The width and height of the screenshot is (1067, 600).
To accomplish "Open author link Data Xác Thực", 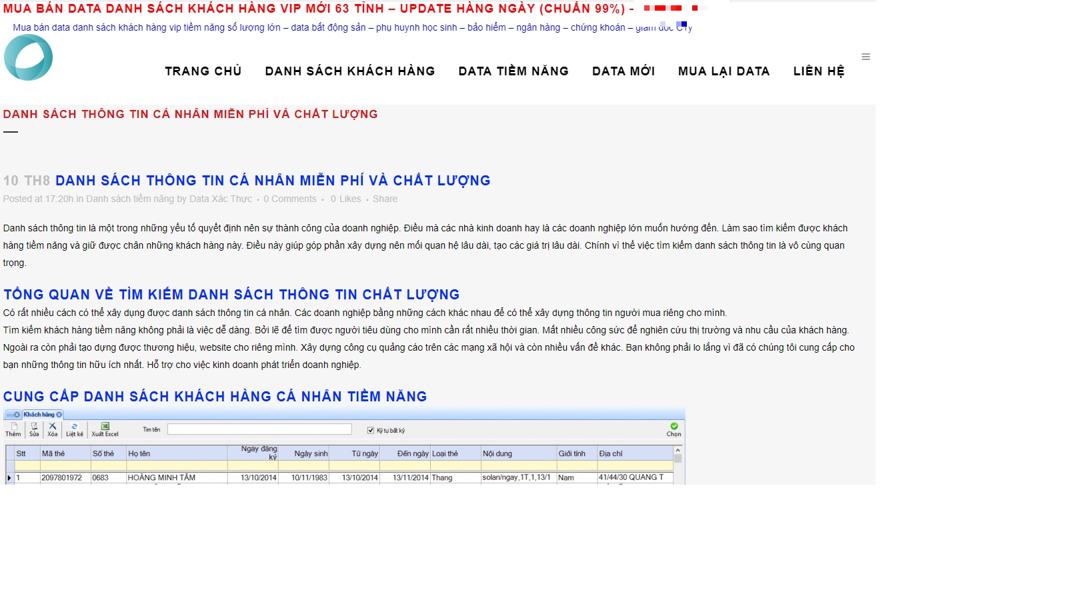I will [221, 199].
